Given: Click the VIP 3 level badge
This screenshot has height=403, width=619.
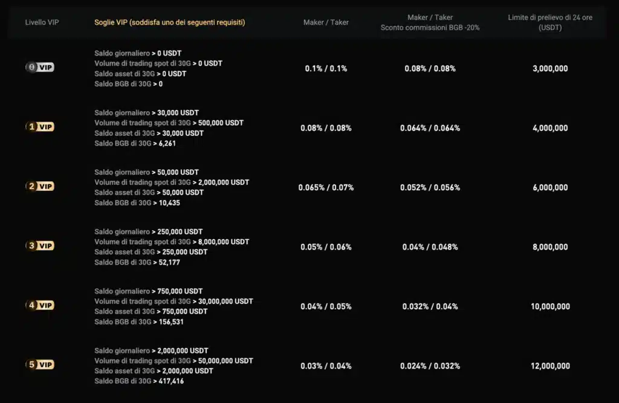Looking at the screenshot, I should point(40,246).
